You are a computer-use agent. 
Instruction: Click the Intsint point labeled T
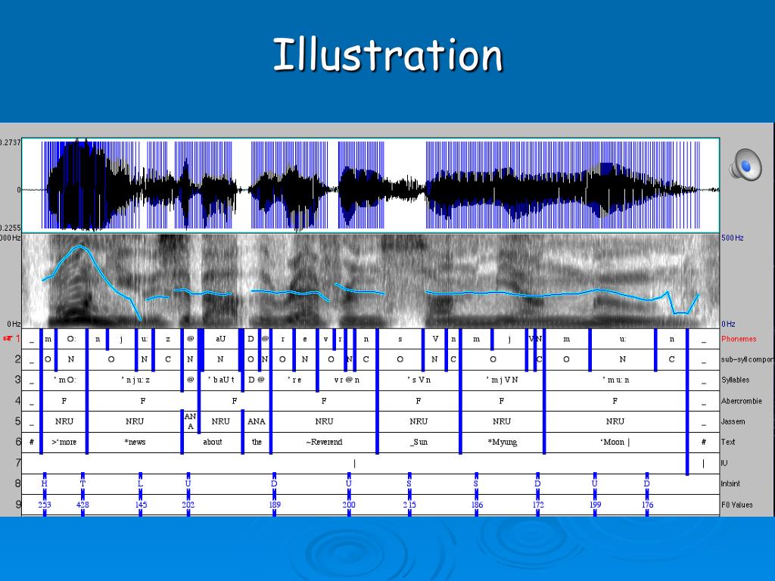click(x=82, y=483)
